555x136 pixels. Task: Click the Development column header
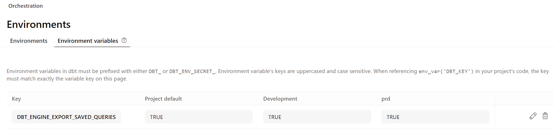280,99
